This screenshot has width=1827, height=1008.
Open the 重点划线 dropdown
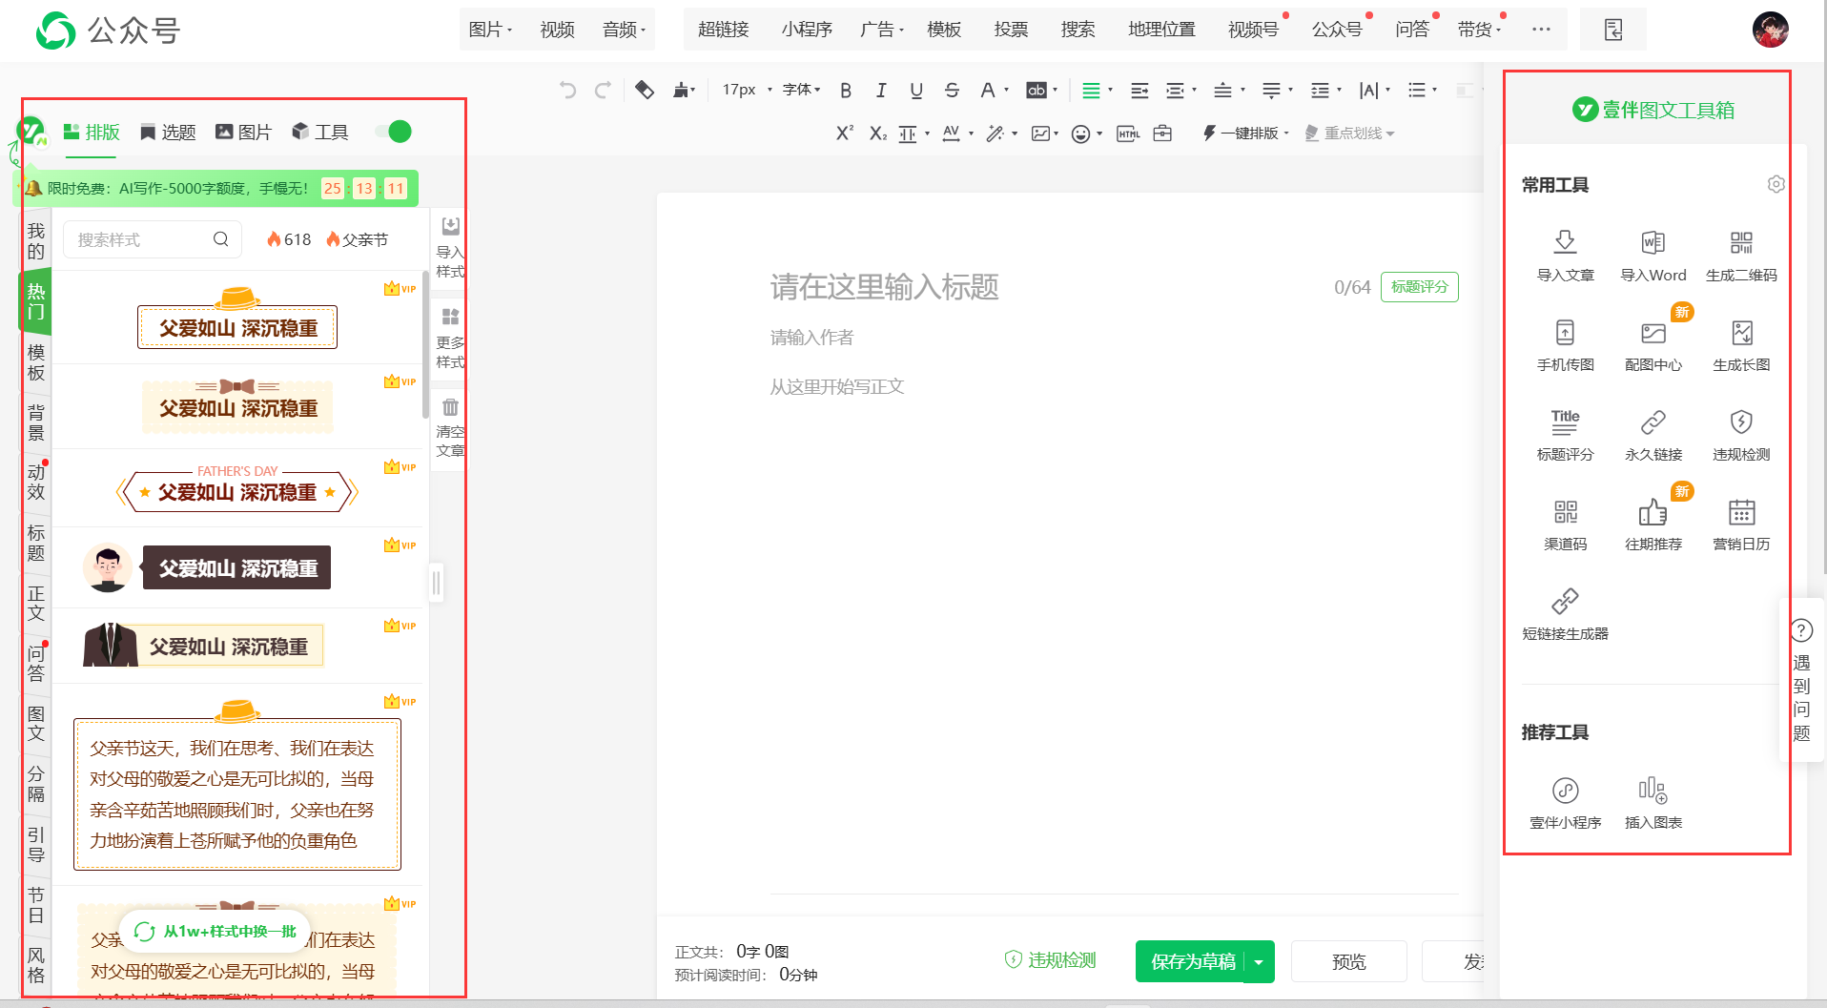coord(1349,134)
